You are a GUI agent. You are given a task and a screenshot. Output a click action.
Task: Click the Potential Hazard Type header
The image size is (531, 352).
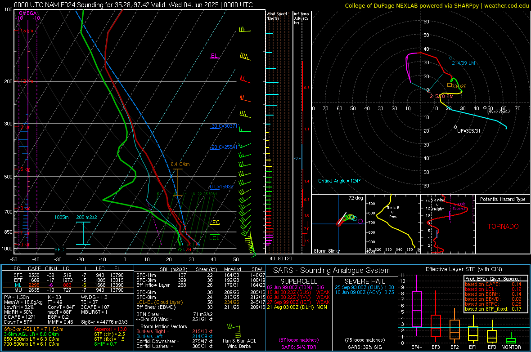503,199
